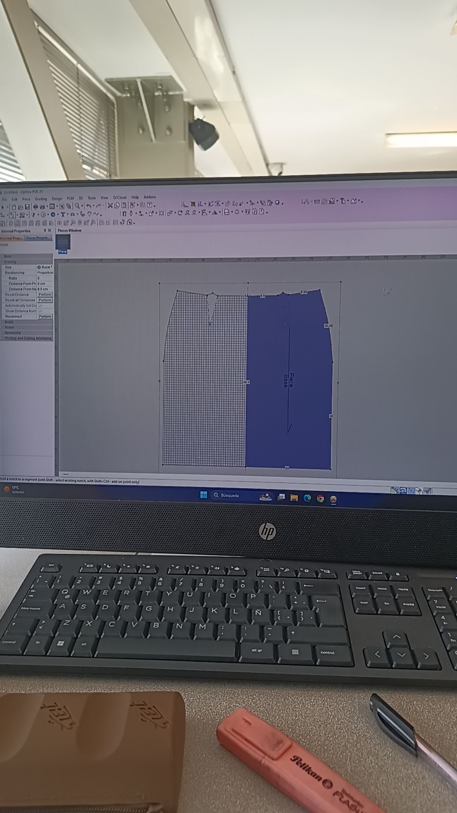Viewport: 457px width, 813px height.
Task: Select the Zoom magnifier tool
Action: click(x=77, y=206)
